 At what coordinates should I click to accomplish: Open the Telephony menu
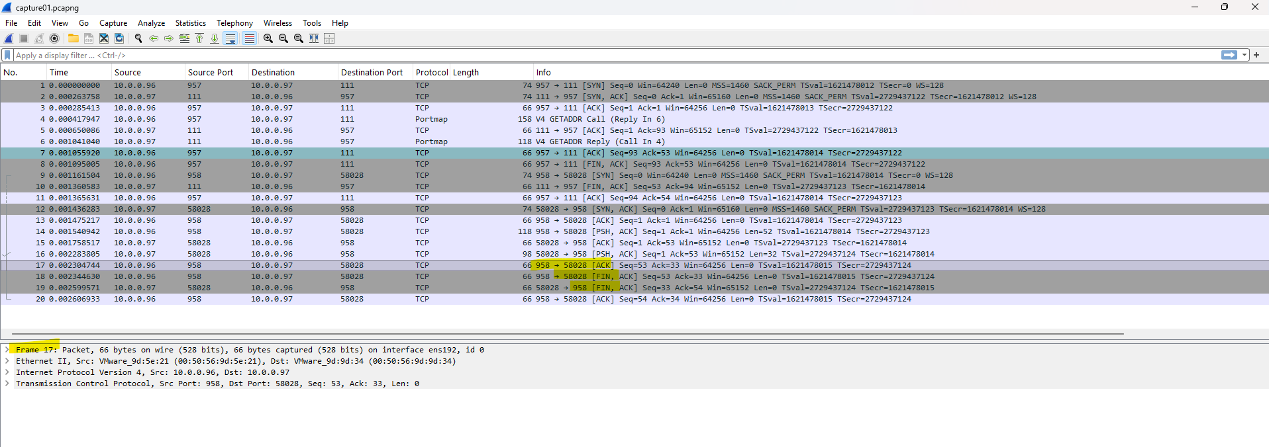tap(234, 22)
